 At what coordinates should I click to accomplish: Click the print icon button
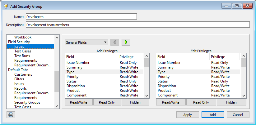pyautogui.click(x=11, y=115)
